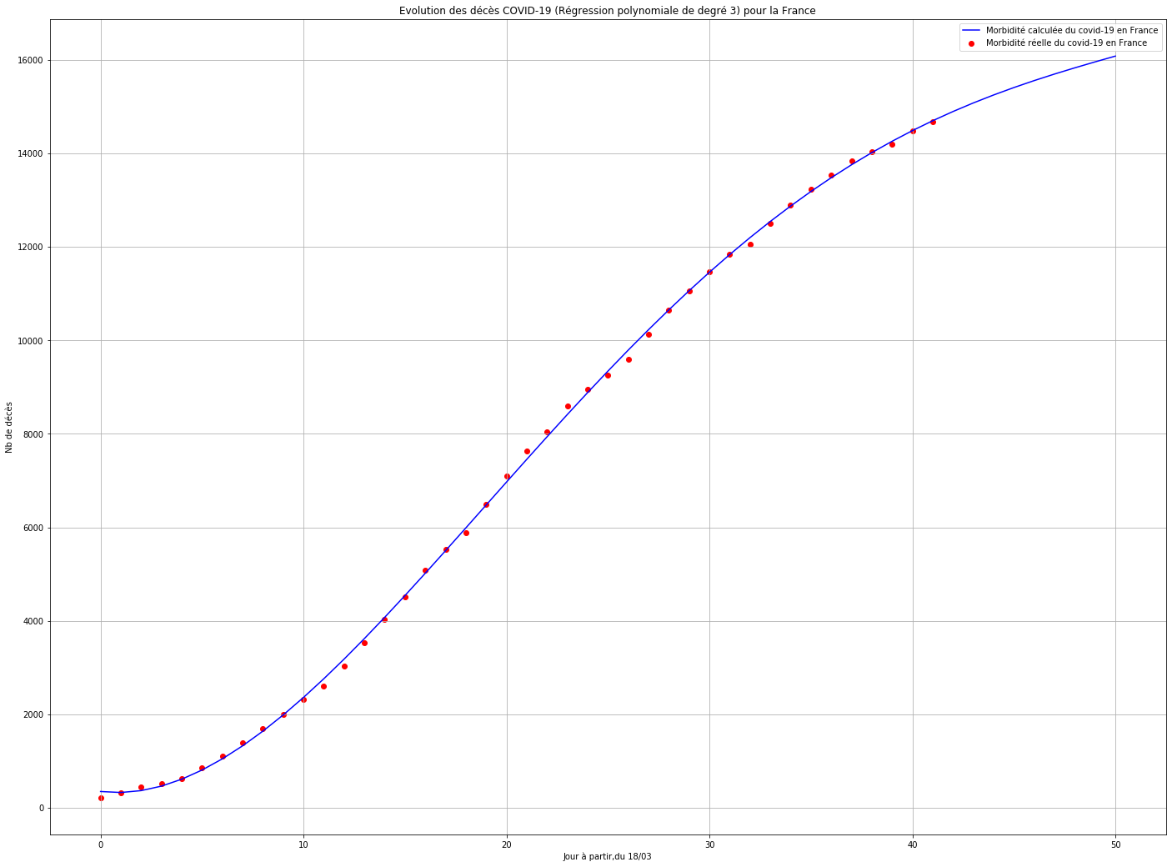Click the first red data point at day 0

coord(101,798)
